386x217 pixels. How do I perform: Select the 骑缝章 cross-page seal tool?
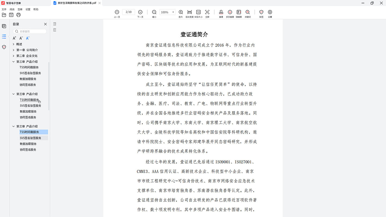pos(239,13)
